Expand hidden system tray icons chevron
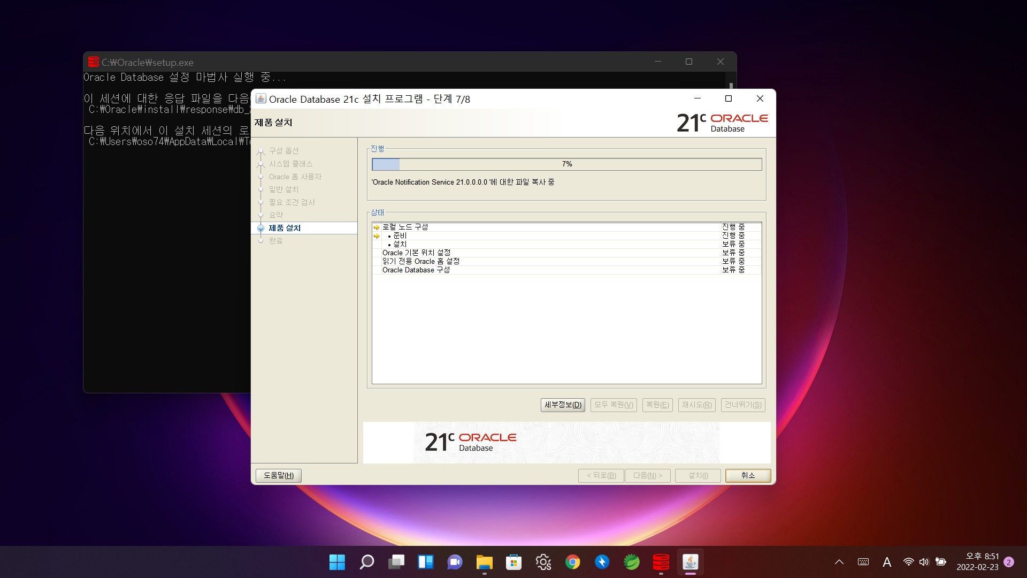Screen dimensions: 1027x578 (839, 562)
